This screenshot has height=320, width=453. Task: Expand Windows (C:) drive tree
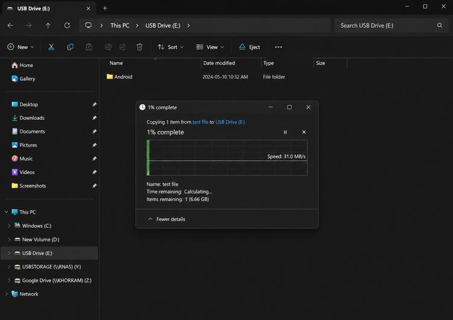(x=9, y=226)
